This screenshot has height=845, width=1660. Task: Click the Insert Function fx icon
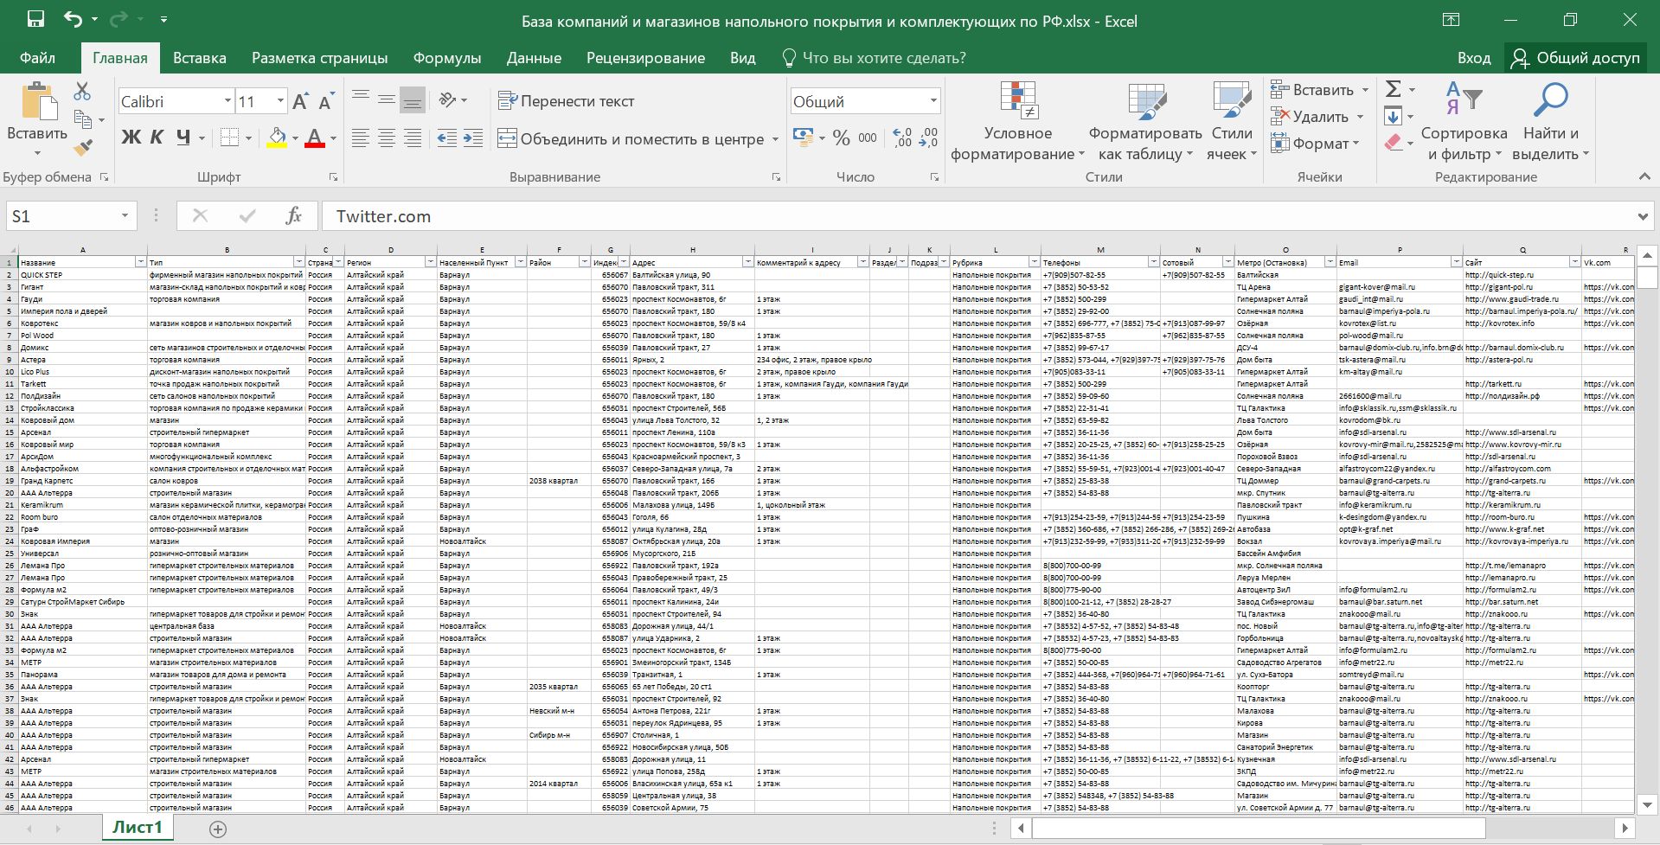tap(293, 216)
